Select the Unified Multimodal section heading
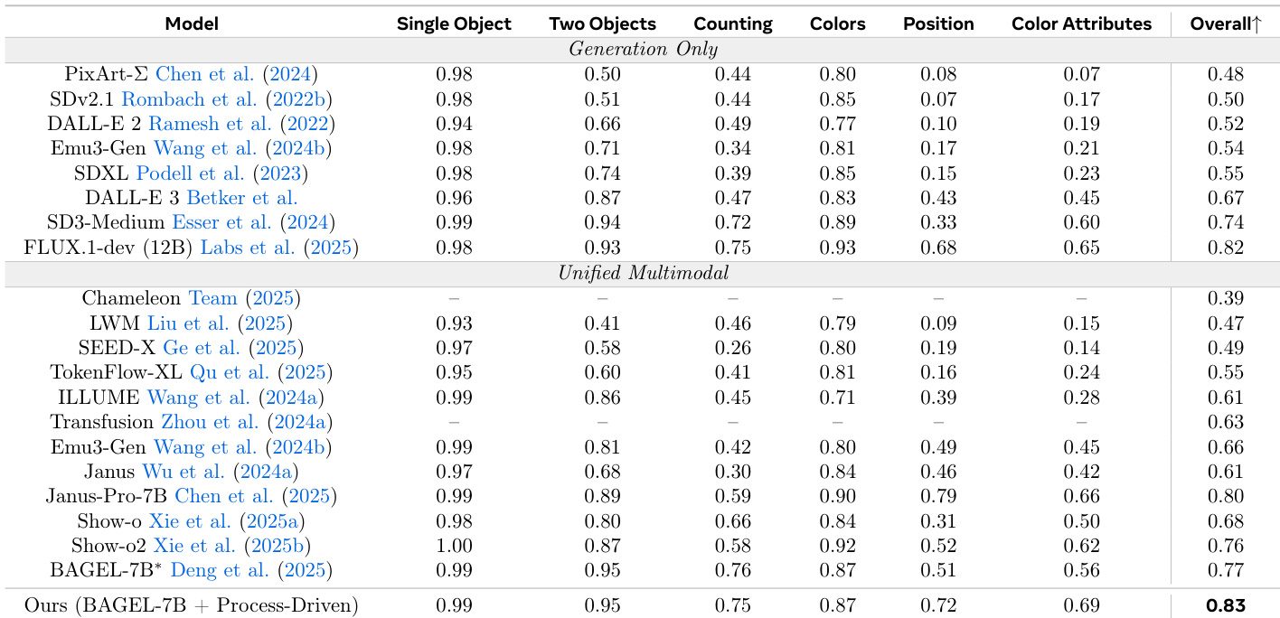 click(643, 273)
